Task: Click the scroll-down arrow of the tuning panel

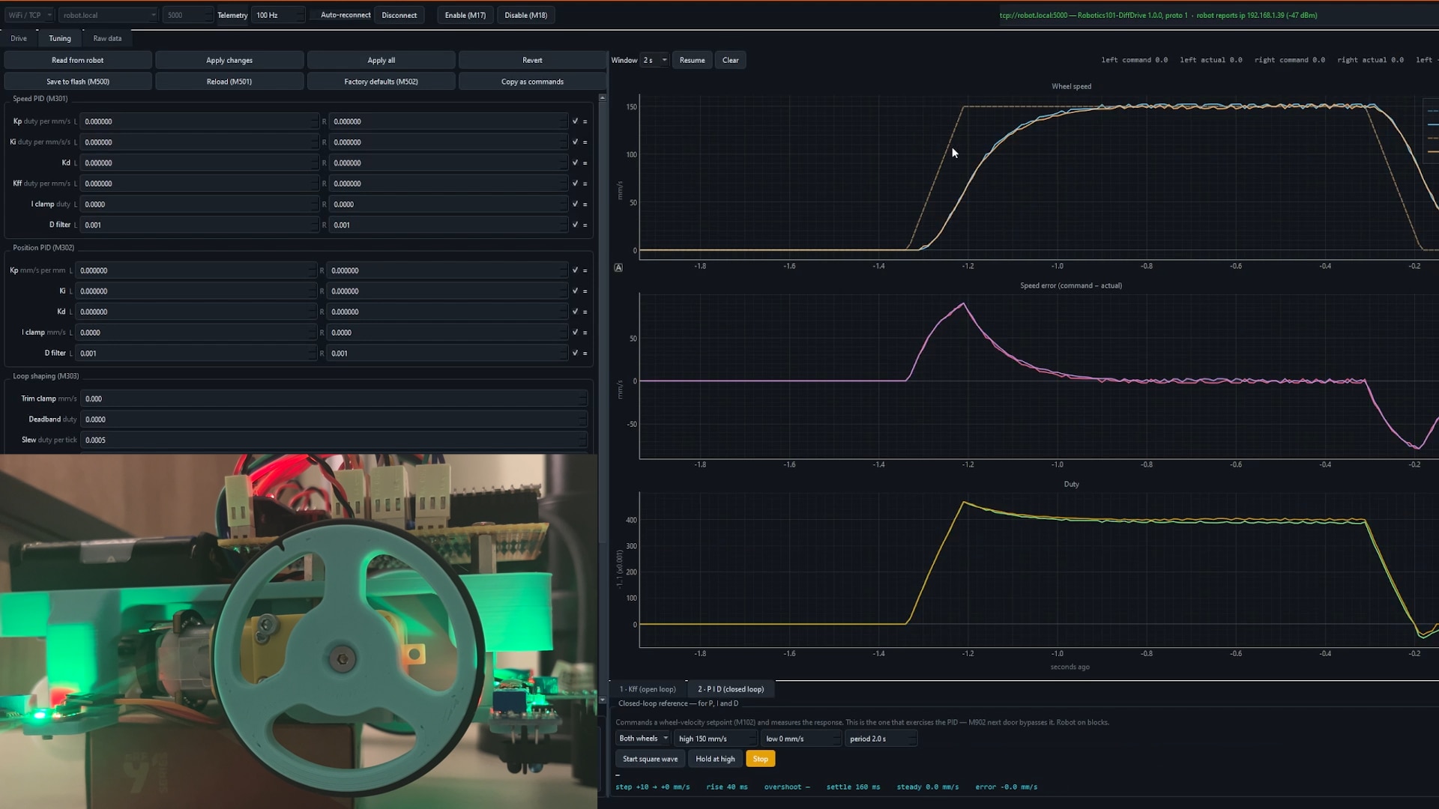Action: pyautogui.click(x=603, y=700)
